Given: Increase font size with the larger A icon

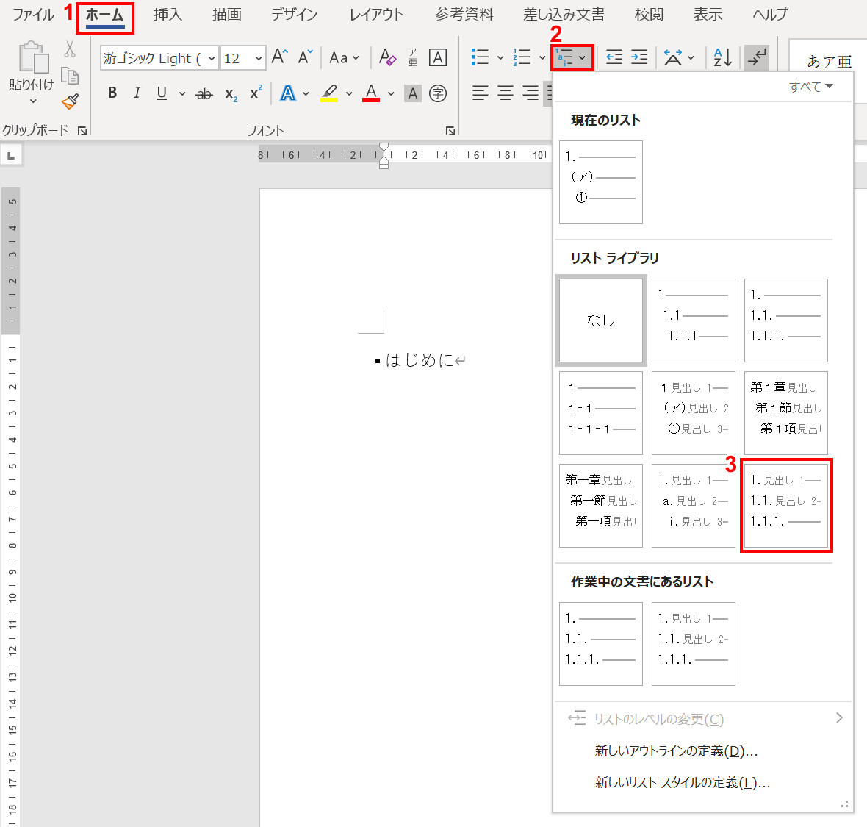Looking at the screenshot, I should 280,57.
